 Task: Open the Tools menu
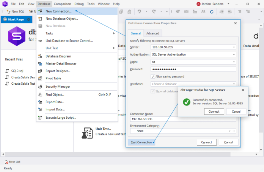[x=91, y=4]
